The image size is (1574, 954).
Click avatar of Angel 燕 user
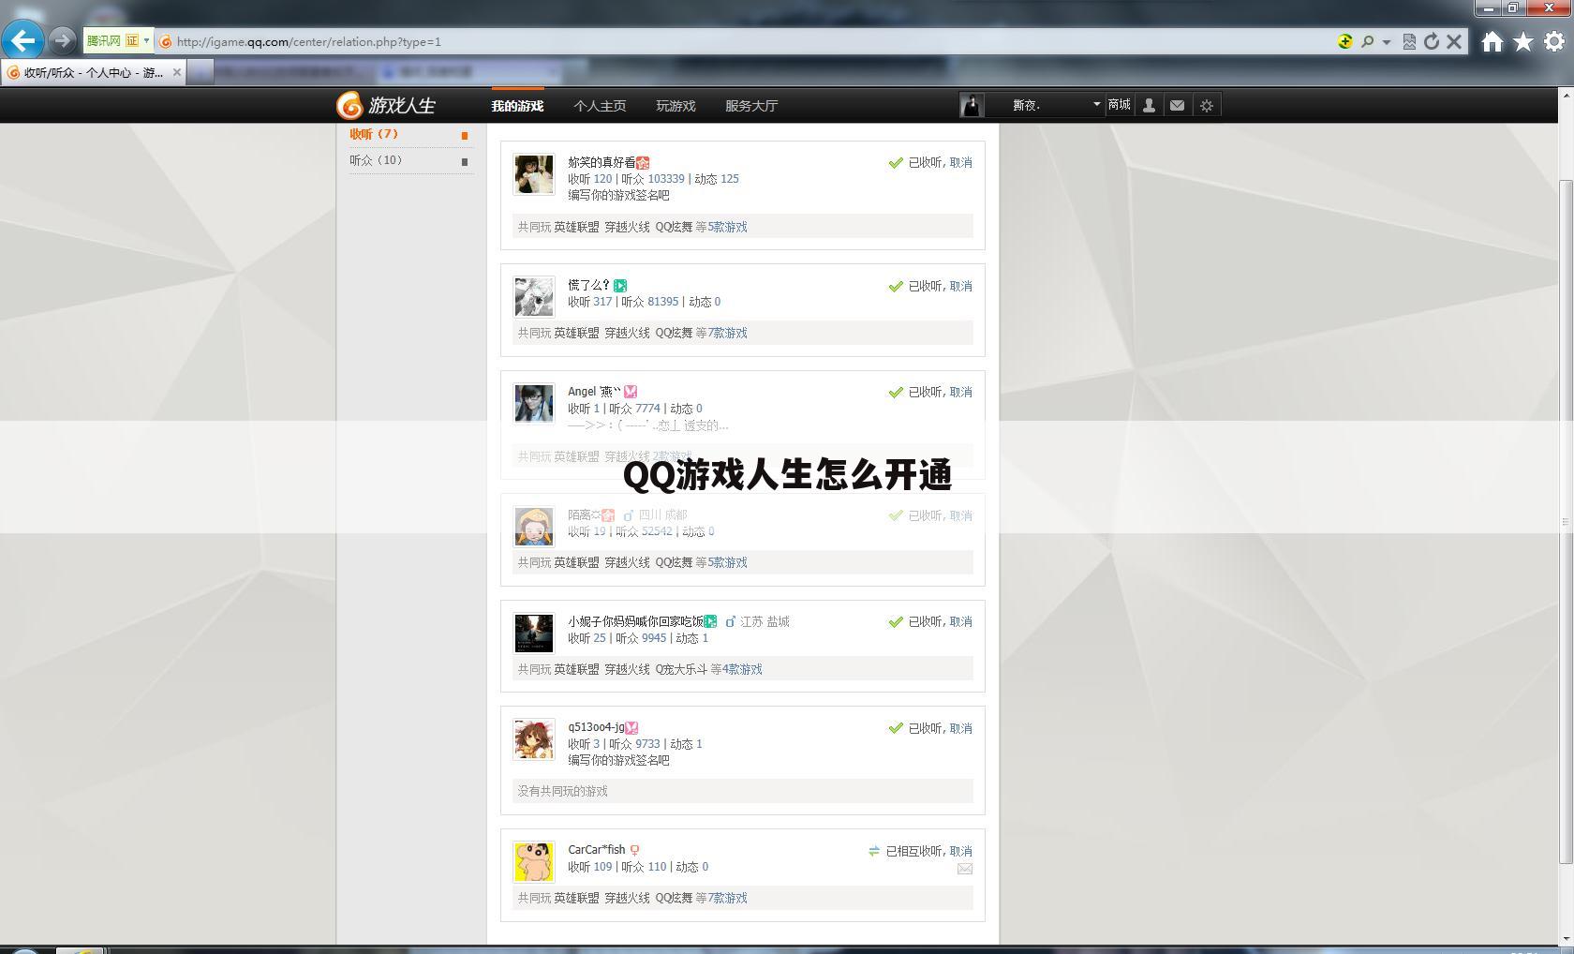pos(534,403)
